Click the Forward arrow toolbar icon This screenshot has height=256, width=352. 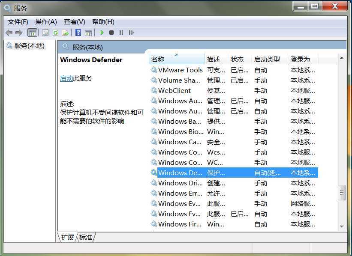[19, 33]
